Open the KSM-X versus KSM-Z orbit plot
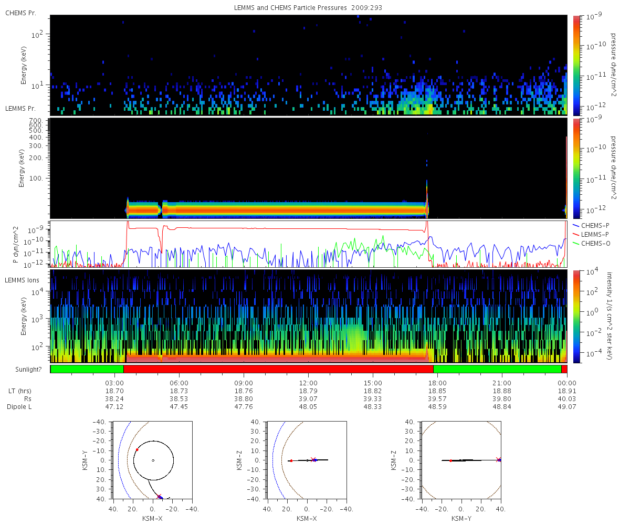 pyautogui.click(x=307, y=460)
